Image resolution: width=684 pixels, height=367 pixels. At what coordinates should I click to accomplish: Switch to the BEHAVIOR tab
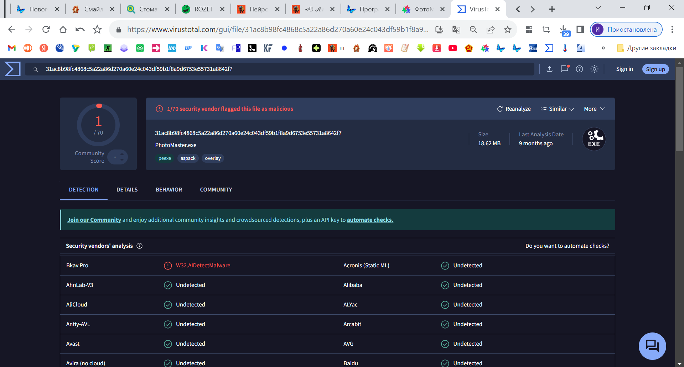coord(169,190)
